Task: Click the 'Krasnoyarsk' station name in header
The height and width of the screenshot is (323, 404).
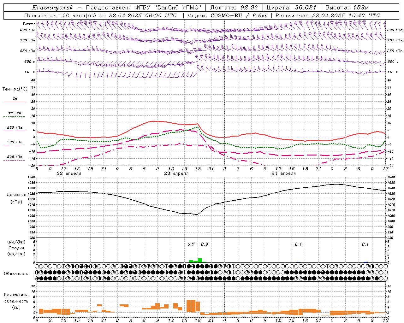Action: (52, 8)
